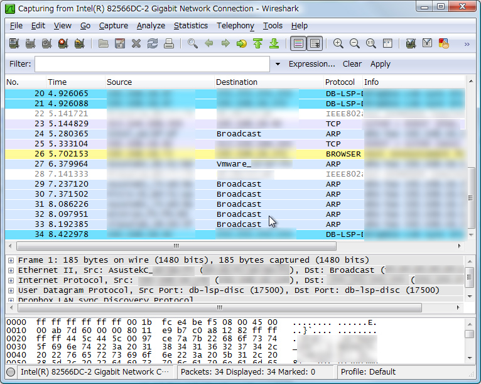481x384 pixels.
Task: Click the Apply filter button
Action: 381,64
